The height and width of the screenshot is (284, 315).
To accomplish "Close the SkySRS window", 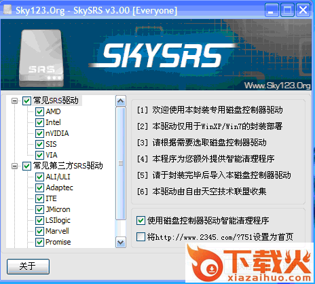I will pos(303,10).
